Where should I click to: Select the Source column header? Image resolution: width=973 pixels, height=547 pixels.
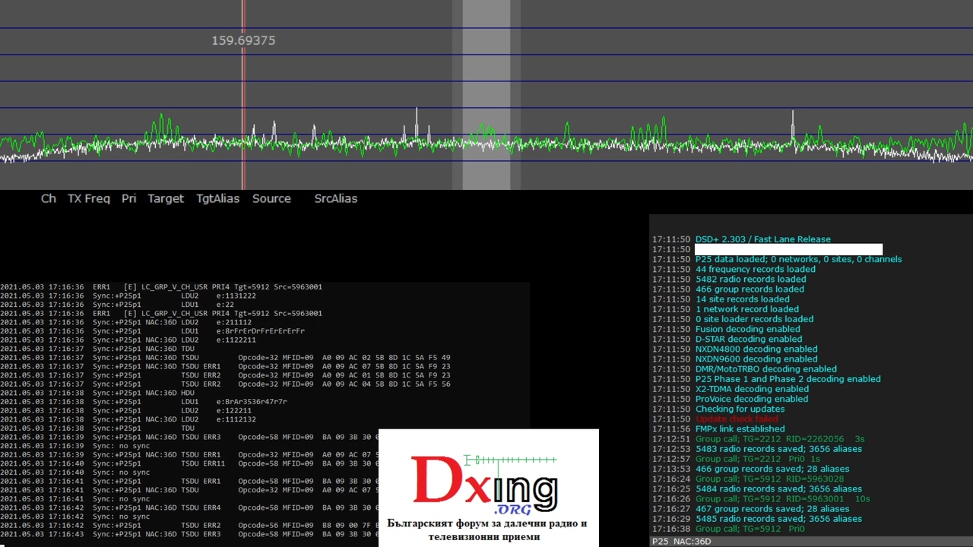pos(271,198)
